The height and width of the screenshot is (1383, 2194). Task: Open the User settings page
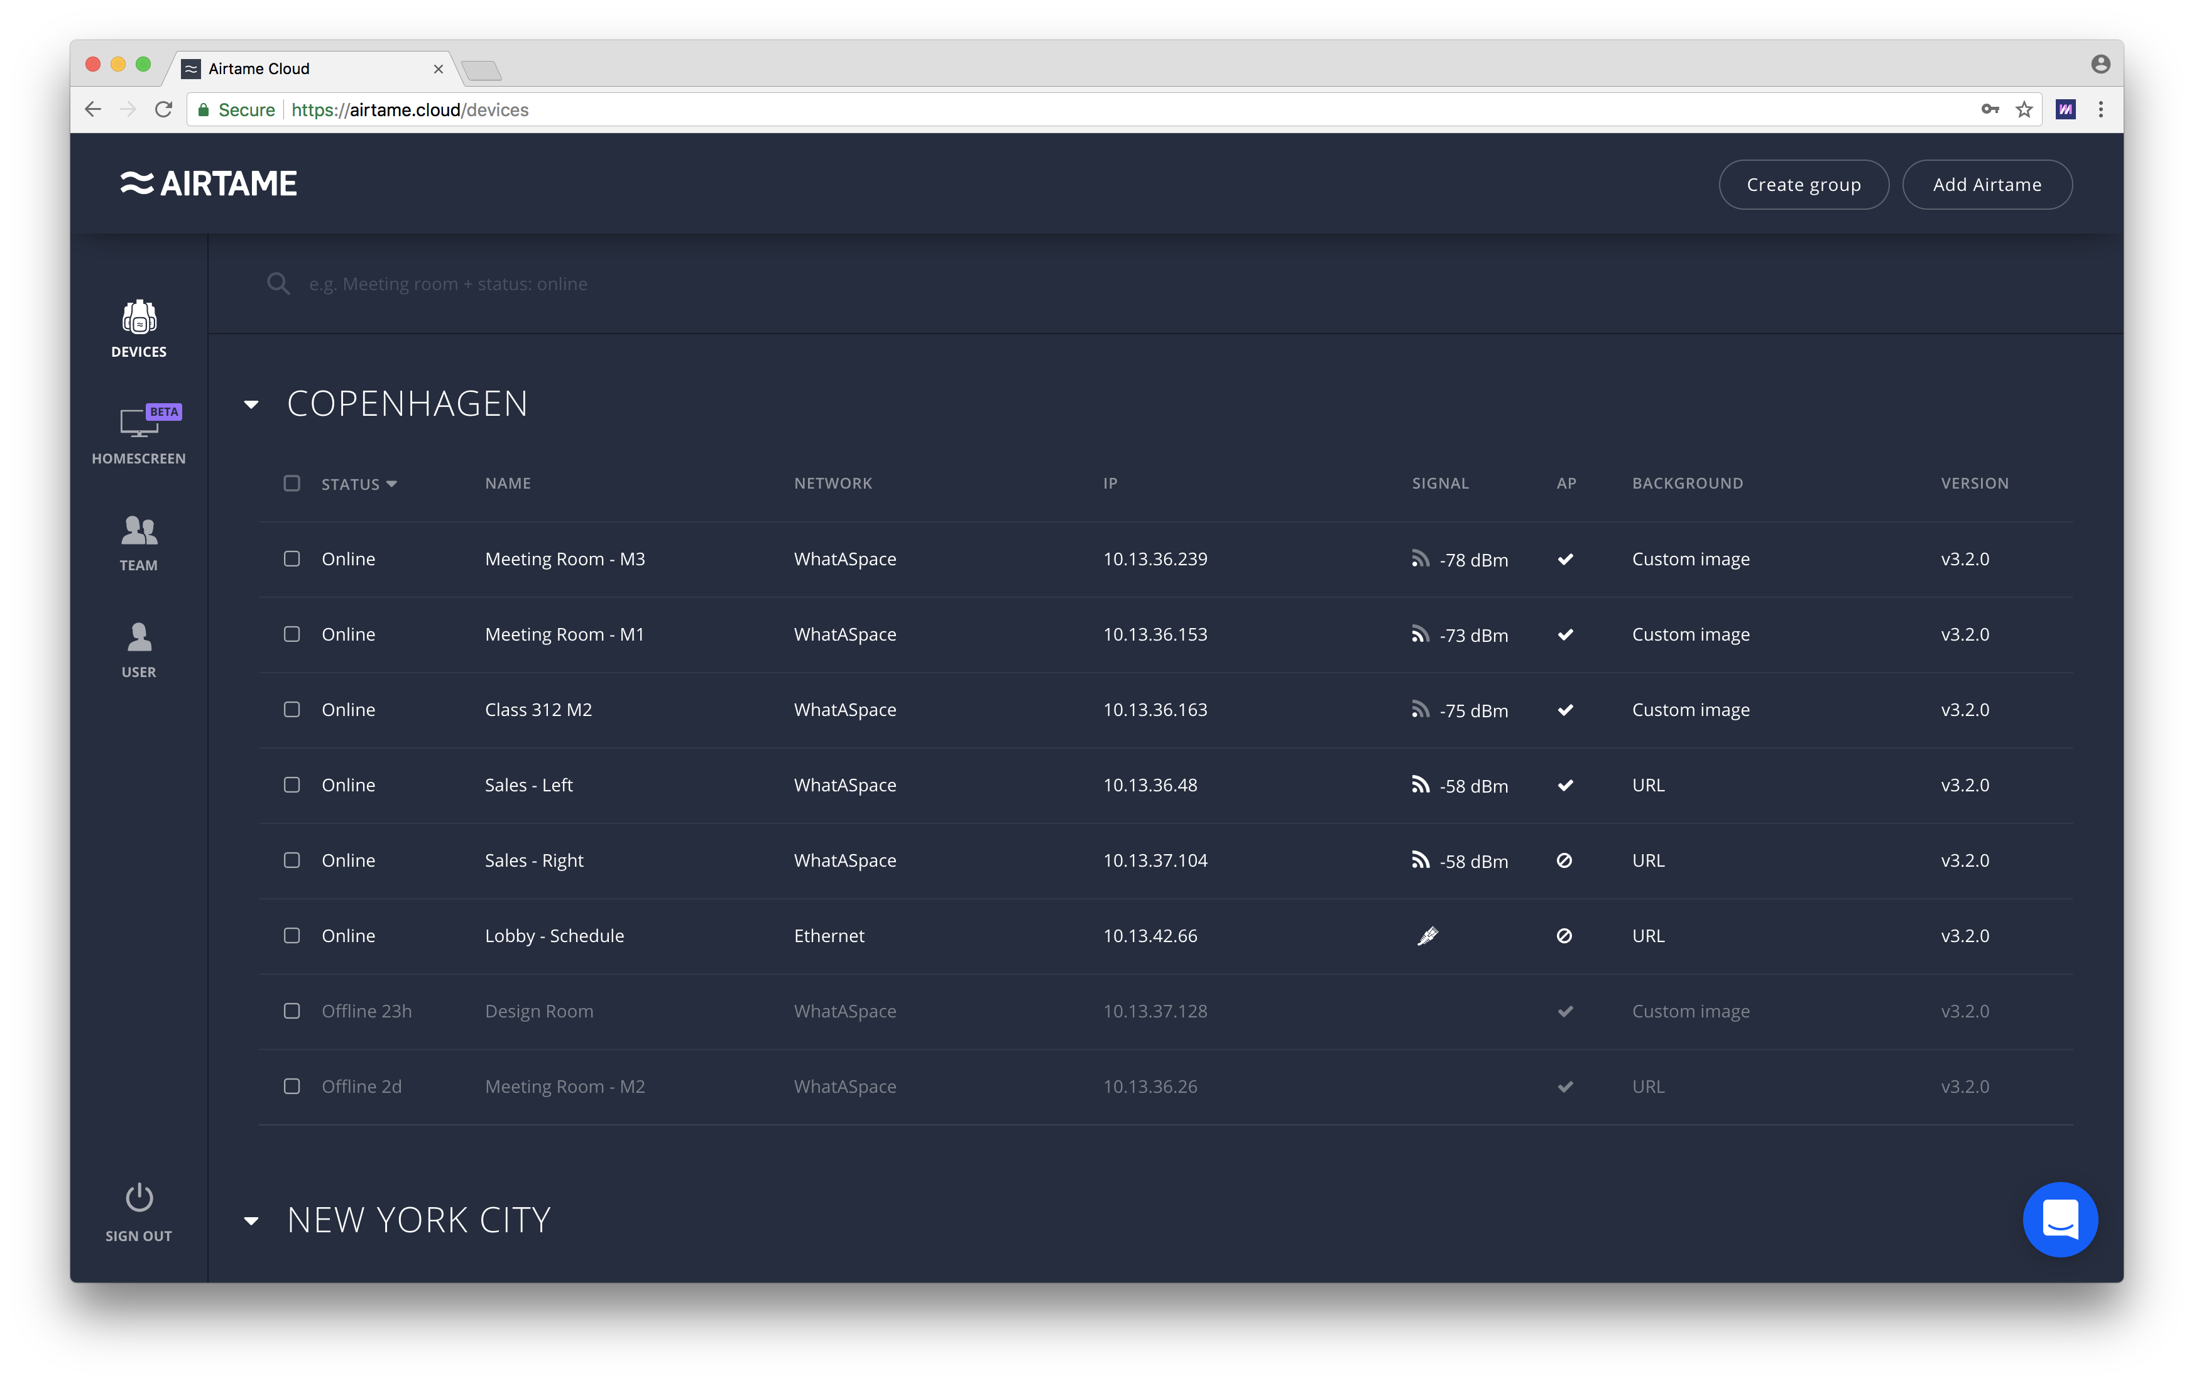(138, 649)
